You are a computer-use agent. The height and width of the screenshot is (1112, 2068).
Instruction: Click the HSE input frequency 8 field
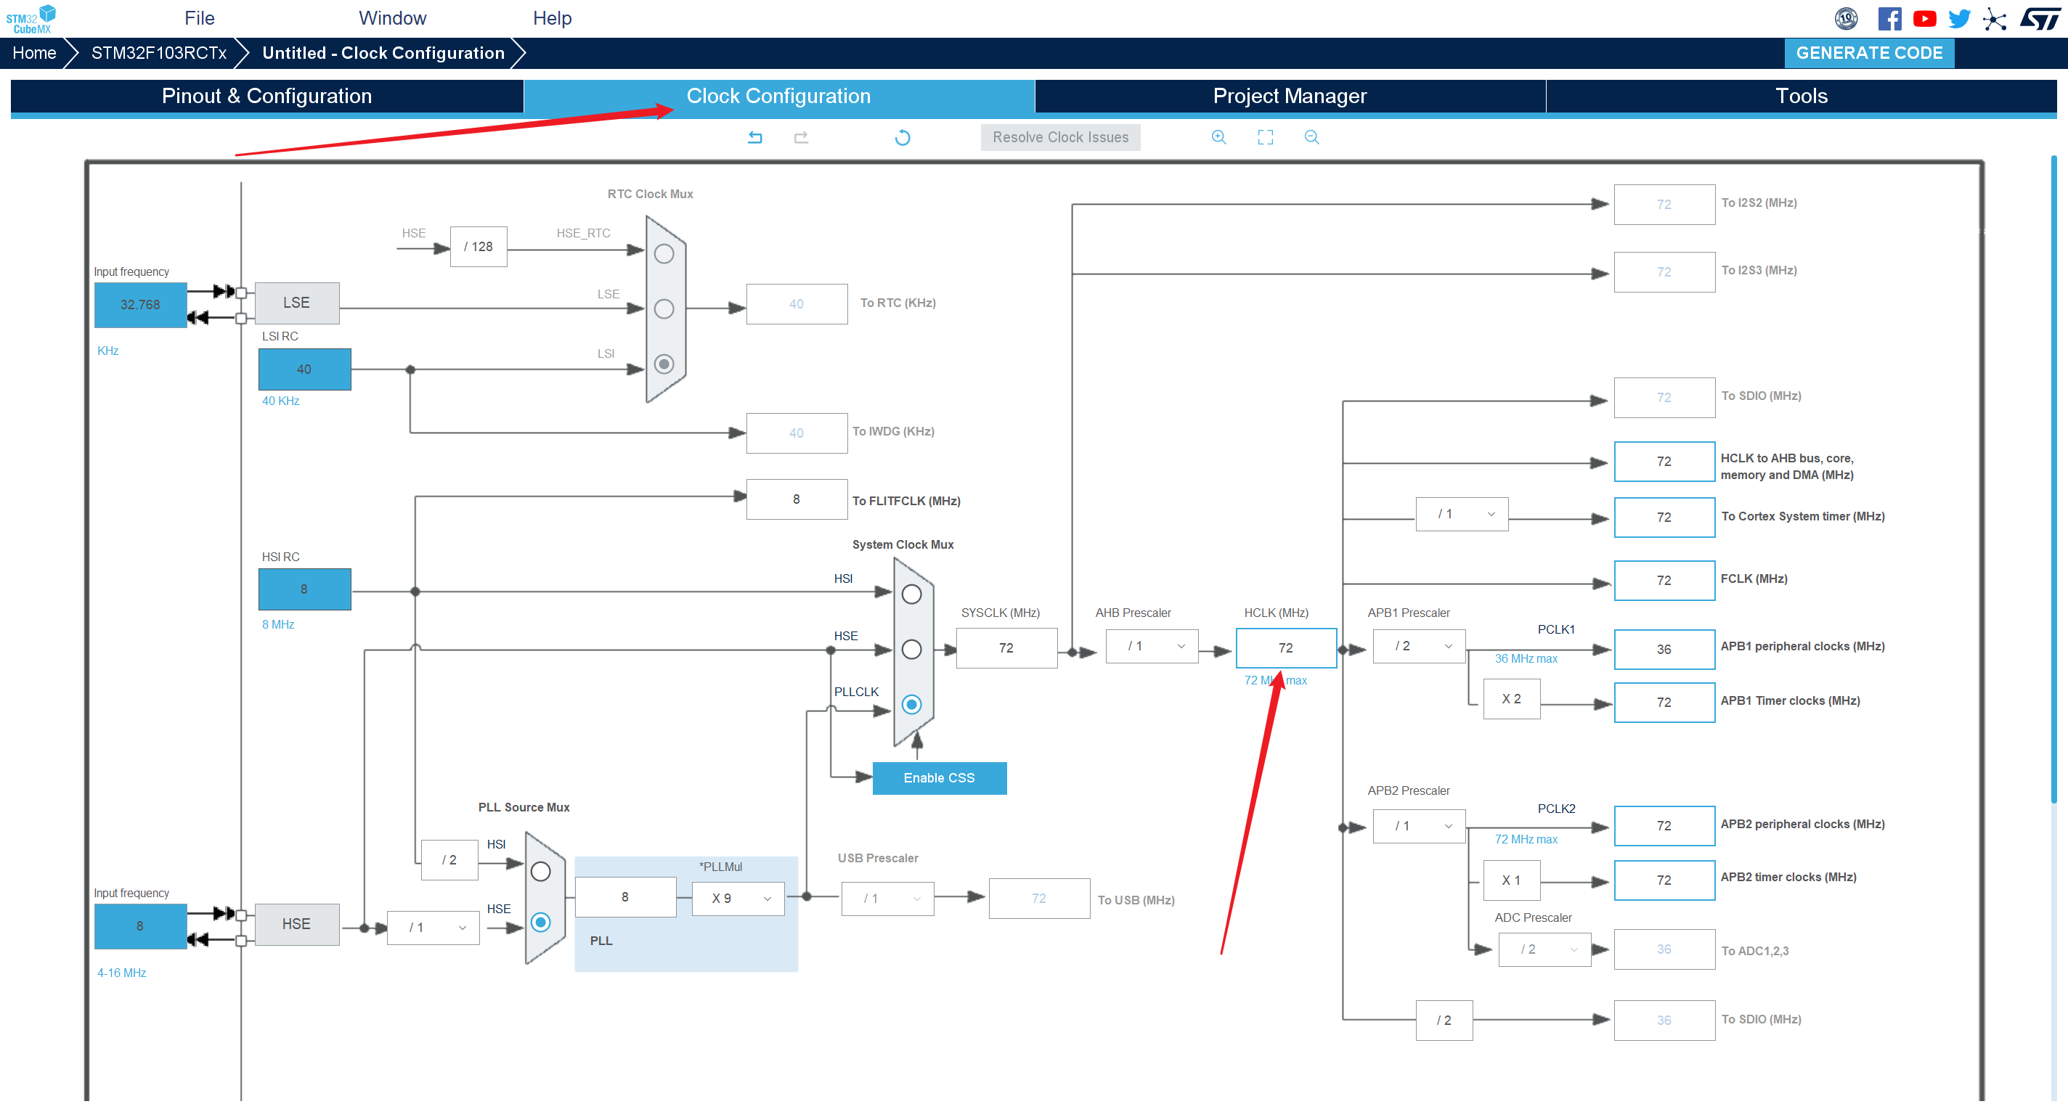(140, 927)
